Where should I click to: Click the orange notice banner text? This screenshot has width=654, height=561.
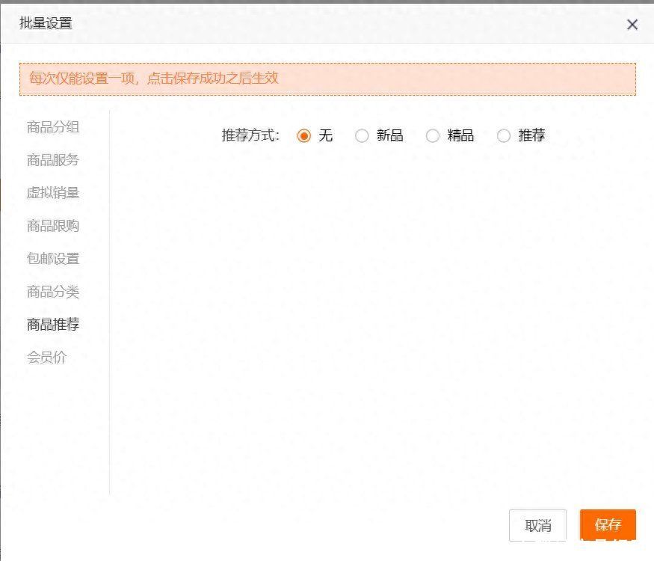[x=154, y=78]
